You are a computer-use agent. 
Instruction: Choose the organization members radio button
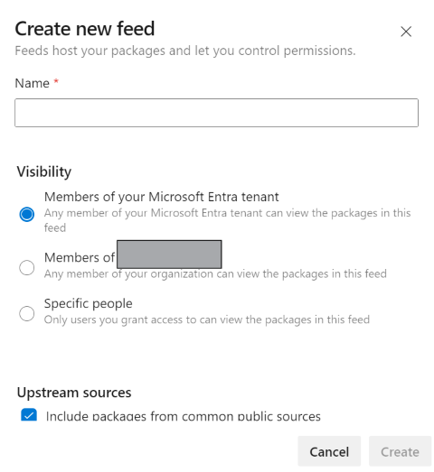(x=27, y=267)
